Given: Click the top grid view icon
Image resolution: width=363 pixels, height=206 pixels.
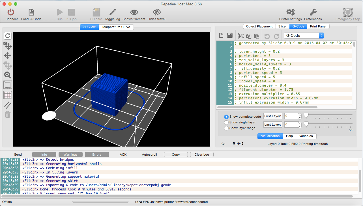Looking at the screenshot, I should click(8, 95).
